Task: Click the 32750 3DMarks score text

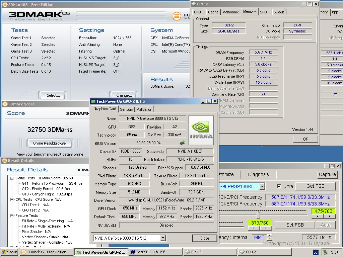Action: tap(50, 130)
